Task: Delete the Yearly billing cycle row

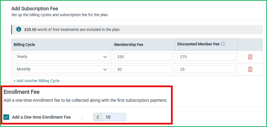Action: [x=250, y=57]
